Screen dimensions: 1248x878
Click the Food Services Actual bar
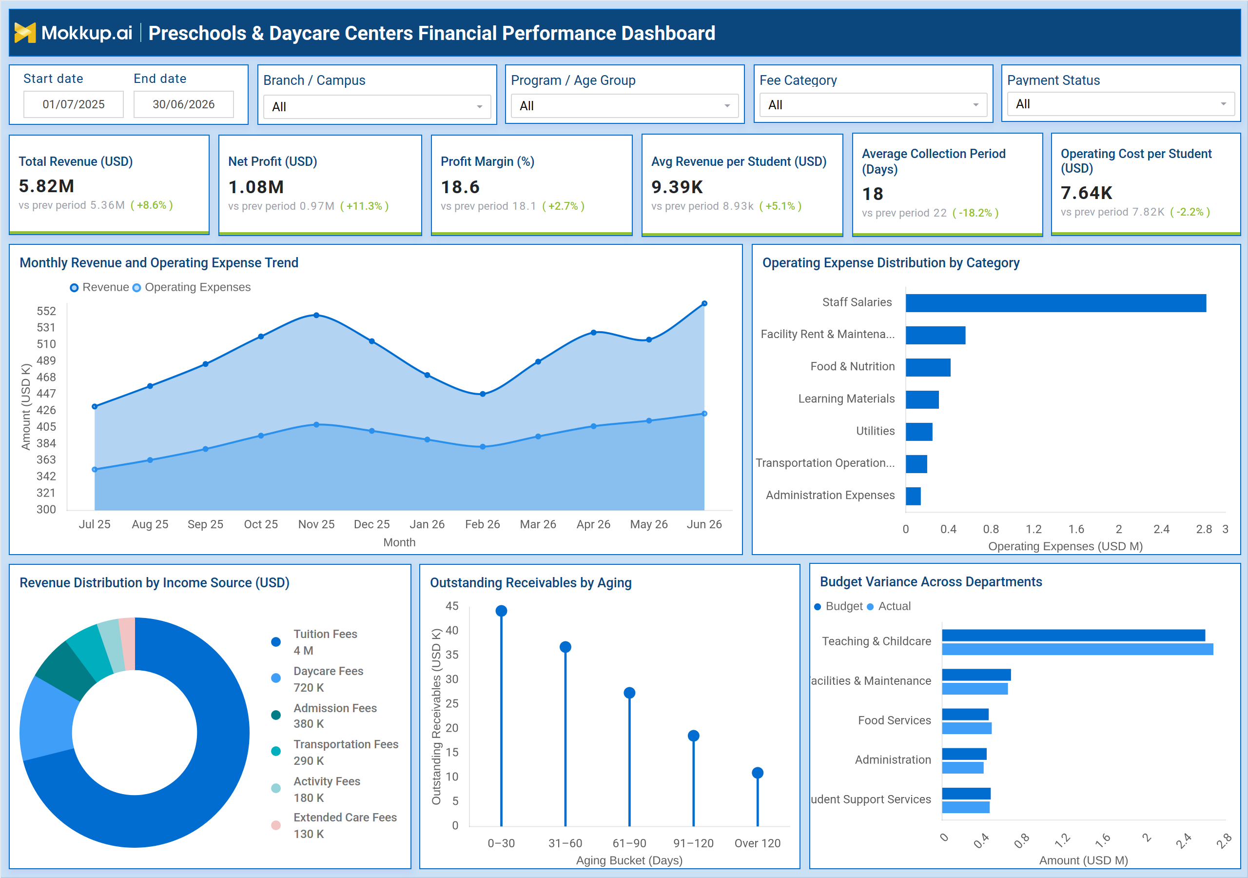pyautogui.click(x=967, y=728)
